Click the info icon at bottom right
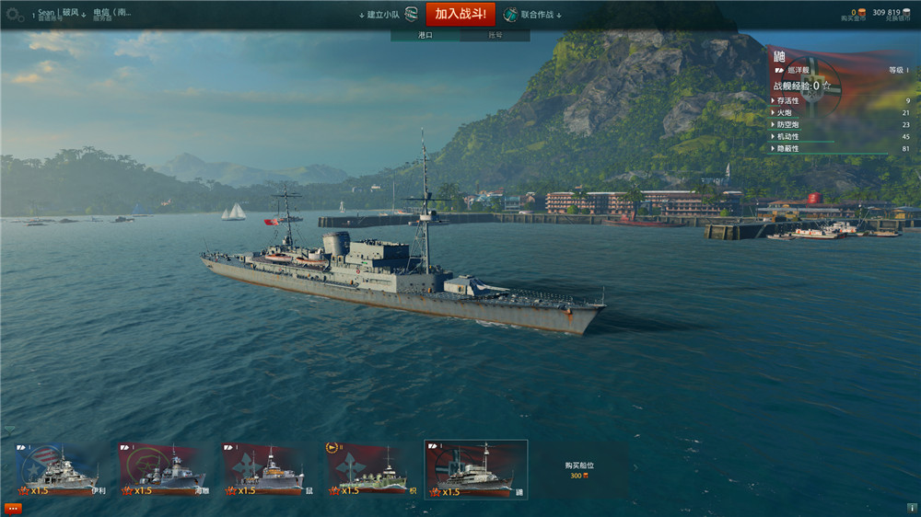The image size is (921, 517). tap(911, 508)
